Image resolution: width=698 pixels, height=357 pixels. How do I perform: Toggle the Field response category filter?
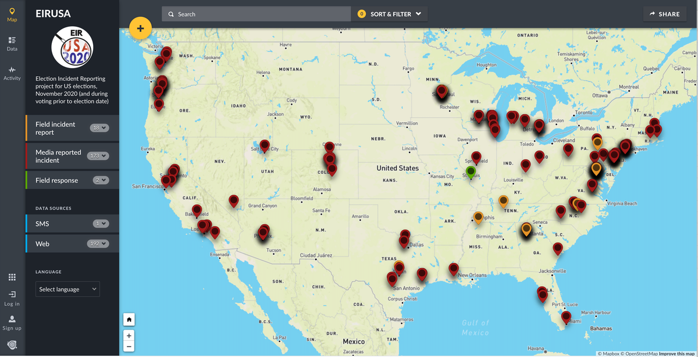[57, 180]
